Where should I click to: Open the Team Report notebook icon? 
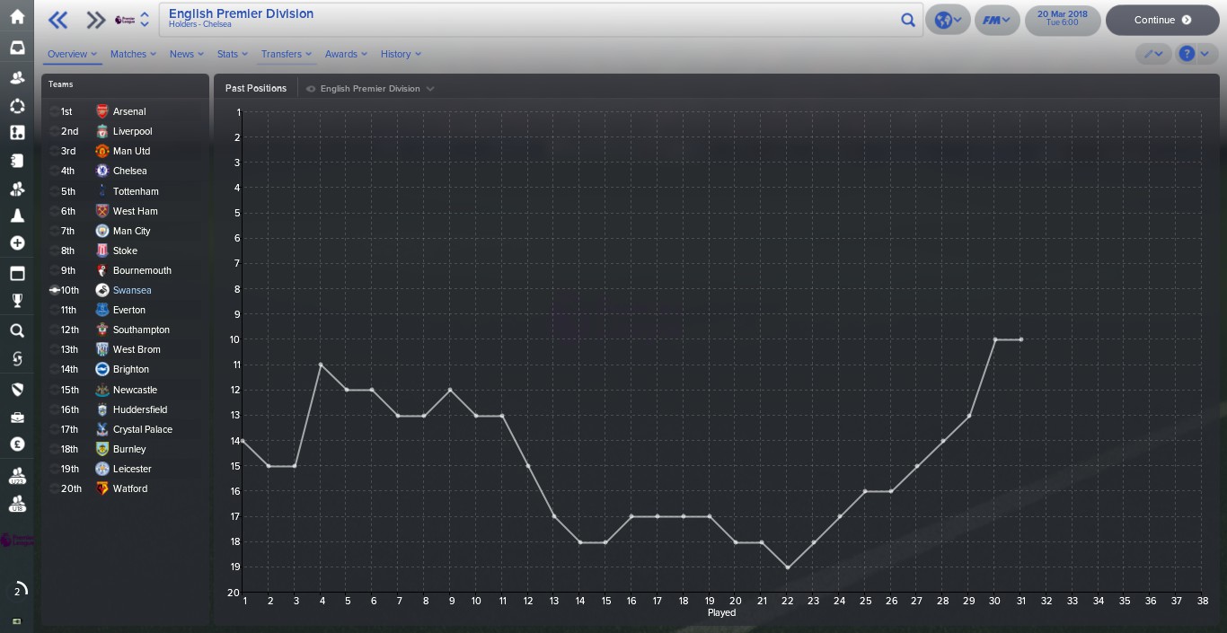click(17, 161)
